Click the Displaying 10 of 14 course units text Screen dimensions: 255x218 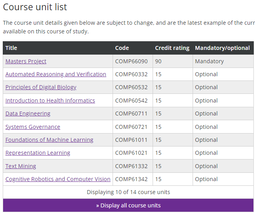point(128,192)
